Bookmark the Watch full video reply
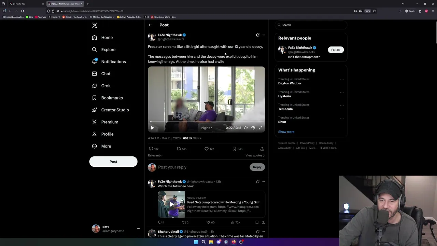Screen dimensions: 437x246 click(x=257, y=222)
